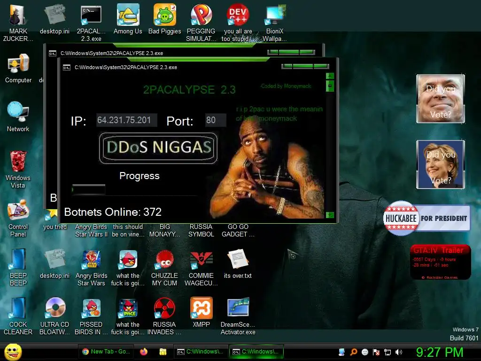
Task: Click the Hillary 'Did you Vote?' gadget
Action: tap(441, 164)
